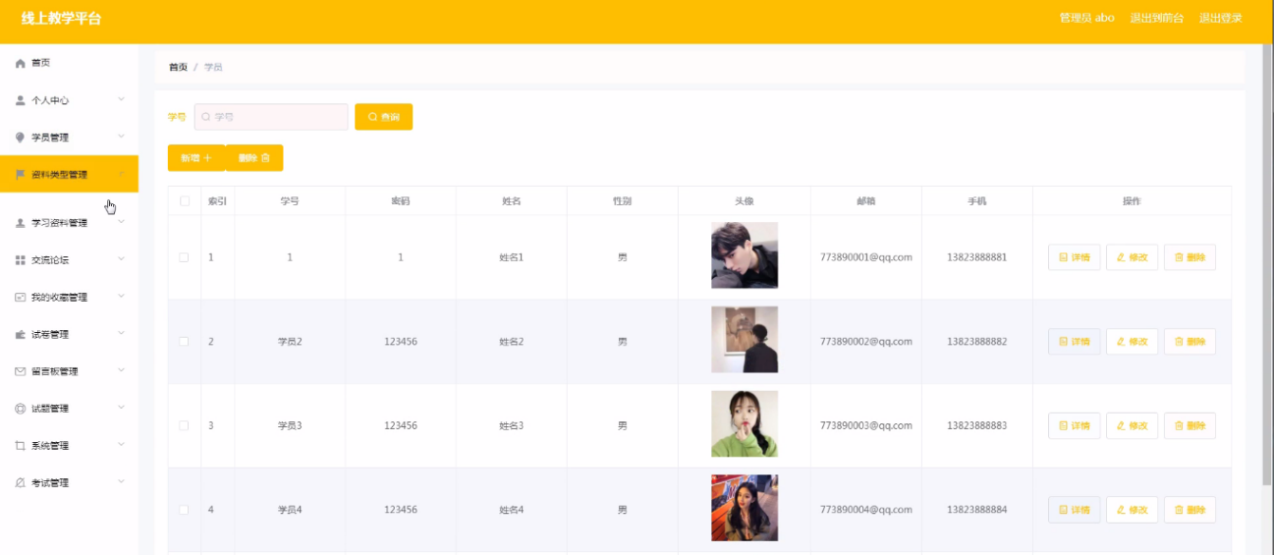Click the bell icon beside 考试管理
Image resolution: width=1274 pixels, height=555 pixels.
point(20,483)
